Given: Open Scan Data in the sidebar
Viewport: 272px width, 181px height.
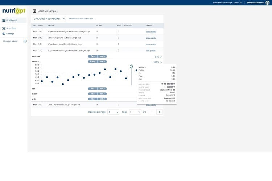Looking at the screenshot, I should click(x=11, y=28).
